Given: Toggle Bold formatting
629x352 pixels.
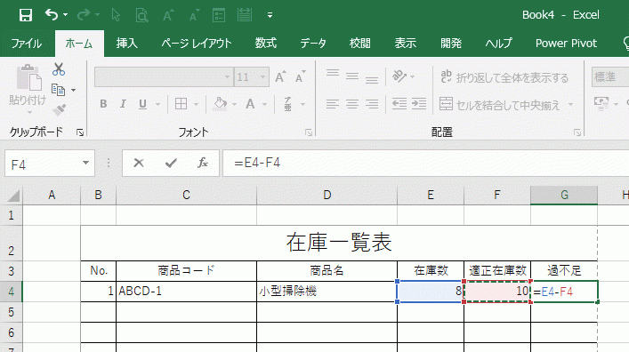Looking at the screenshot, I should (x=103, y=104).
